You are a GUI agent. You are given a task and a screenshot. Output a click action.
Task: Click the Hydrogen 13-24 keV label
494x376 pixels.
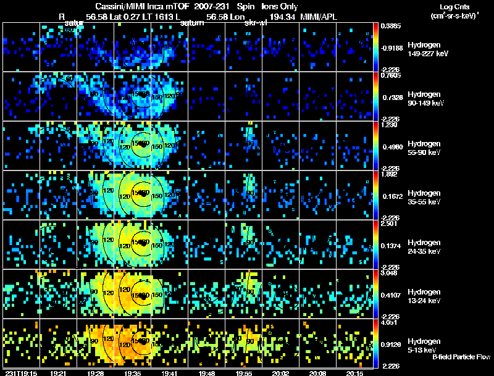(x=424, y=296)
